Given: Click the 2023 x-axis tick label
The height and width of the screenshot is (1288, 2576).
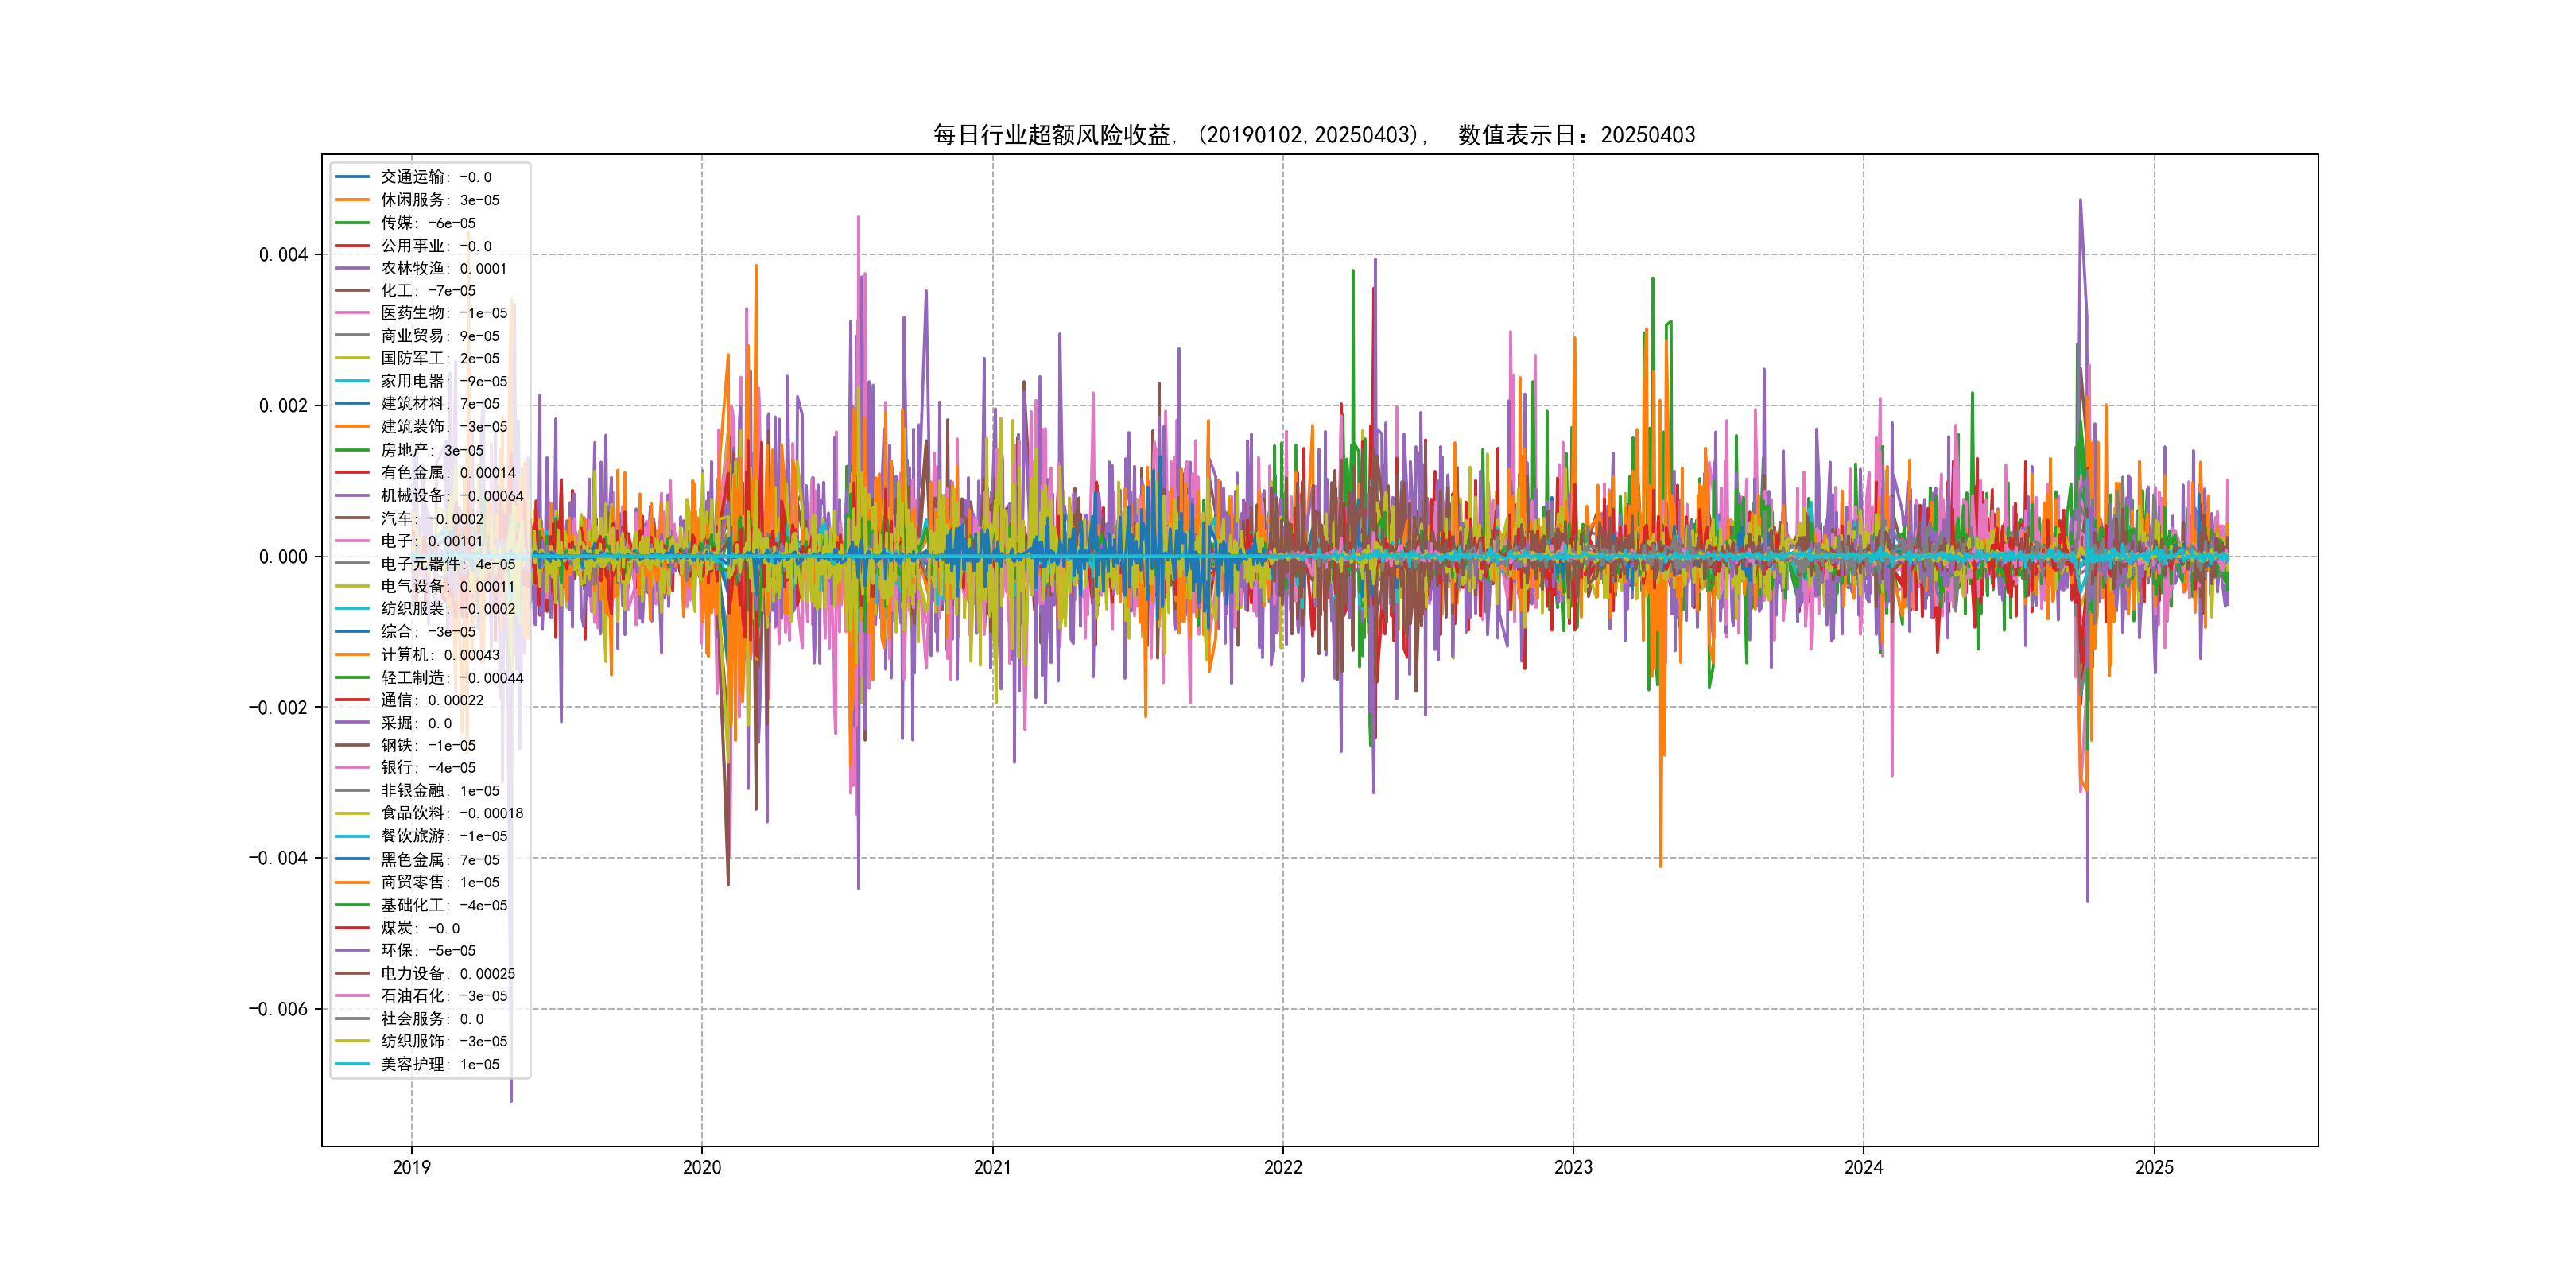Looking at the screenshot, I should [1573, 1167].
